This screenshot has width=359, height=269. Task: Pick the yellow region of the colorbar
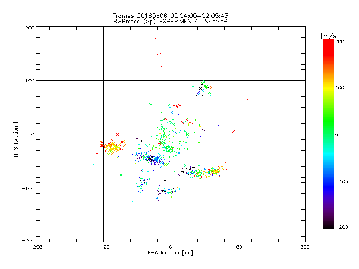click(x=328, y=87)
